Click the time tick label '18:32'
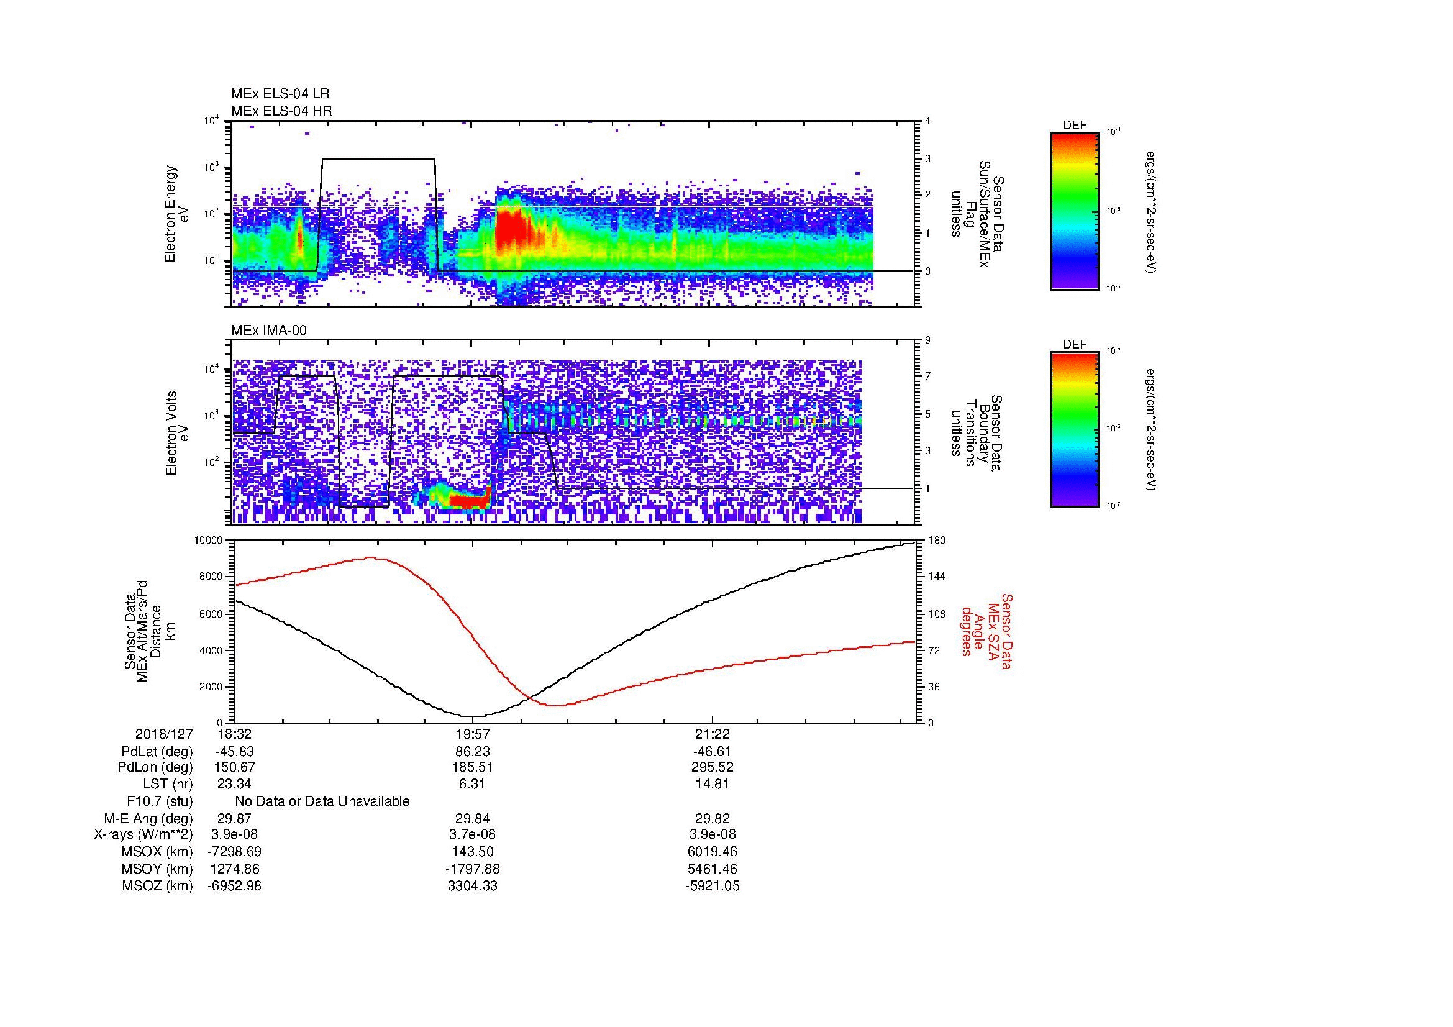1453x1027 pixels. point(234,734)
